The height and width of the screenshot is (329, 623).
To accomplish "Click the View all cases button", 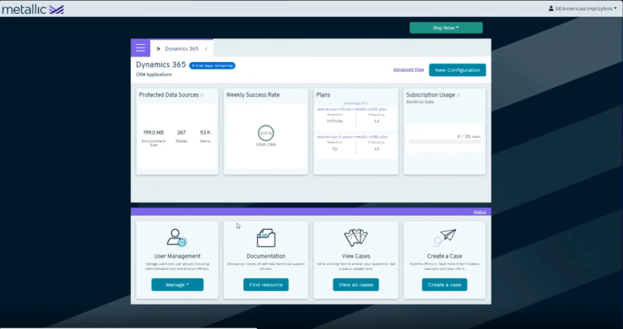I will click(355, 285).
